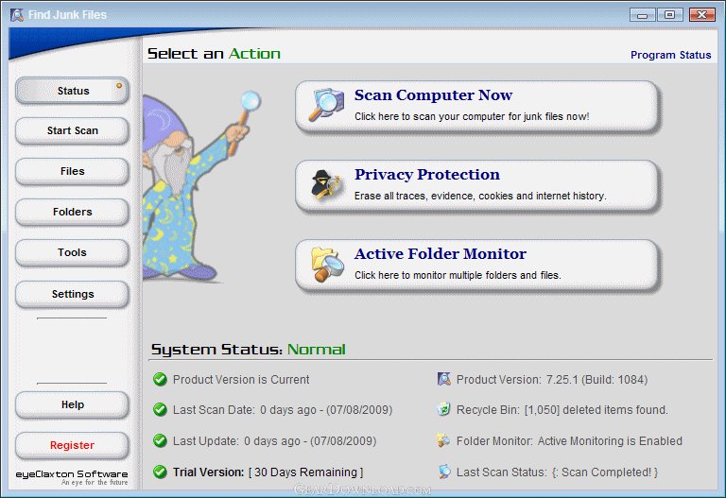Screen dimensions: 726x498
Task: Click the 'System Status: Normal' heading
Action: (249, 349)
